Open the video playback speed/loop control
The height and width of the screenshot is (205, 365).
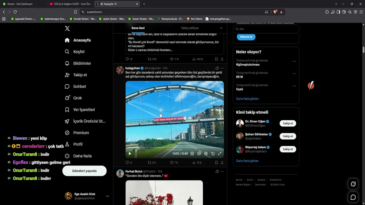coord(213,154)
